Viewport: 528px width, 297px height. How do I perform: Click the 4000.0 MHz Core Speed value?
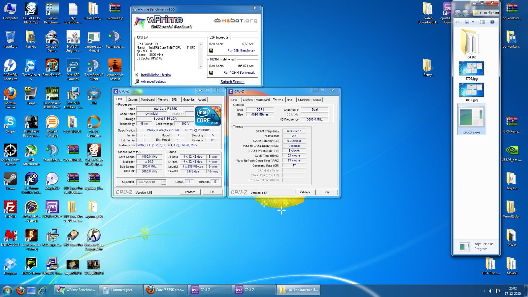point(149,157)
